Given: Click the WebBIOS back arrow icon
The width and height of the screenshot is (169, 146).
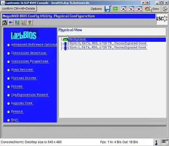Looking at the screenshot, I should [x=11, y=22].
